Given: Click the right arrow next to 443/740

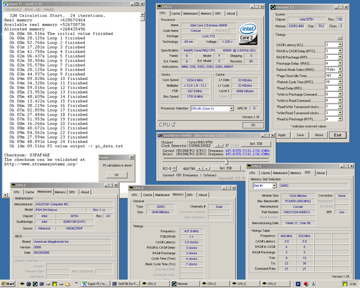Looking at the screenshot, I should pos(207,168).
